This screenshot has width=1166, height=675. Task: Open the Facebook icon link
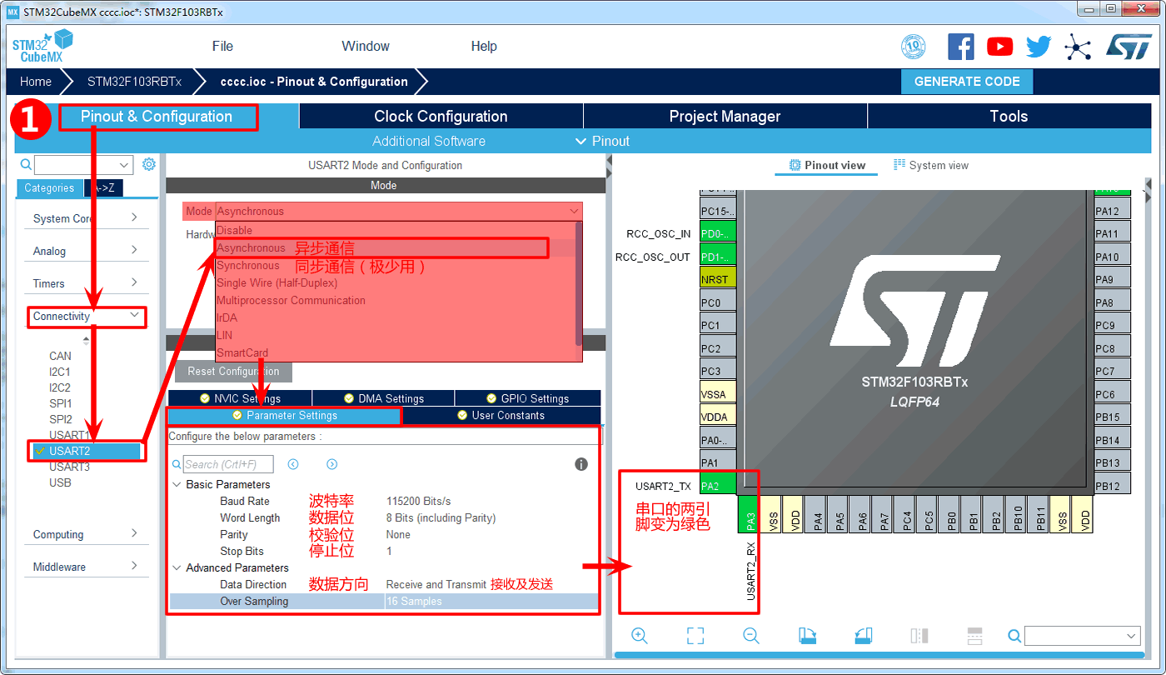tap(960, 47)
